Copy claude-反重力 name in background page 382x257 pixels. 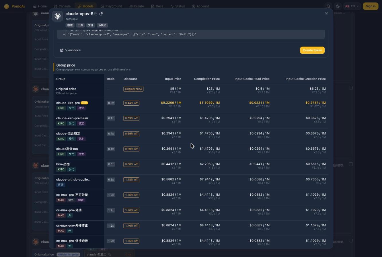pos(109,254)
